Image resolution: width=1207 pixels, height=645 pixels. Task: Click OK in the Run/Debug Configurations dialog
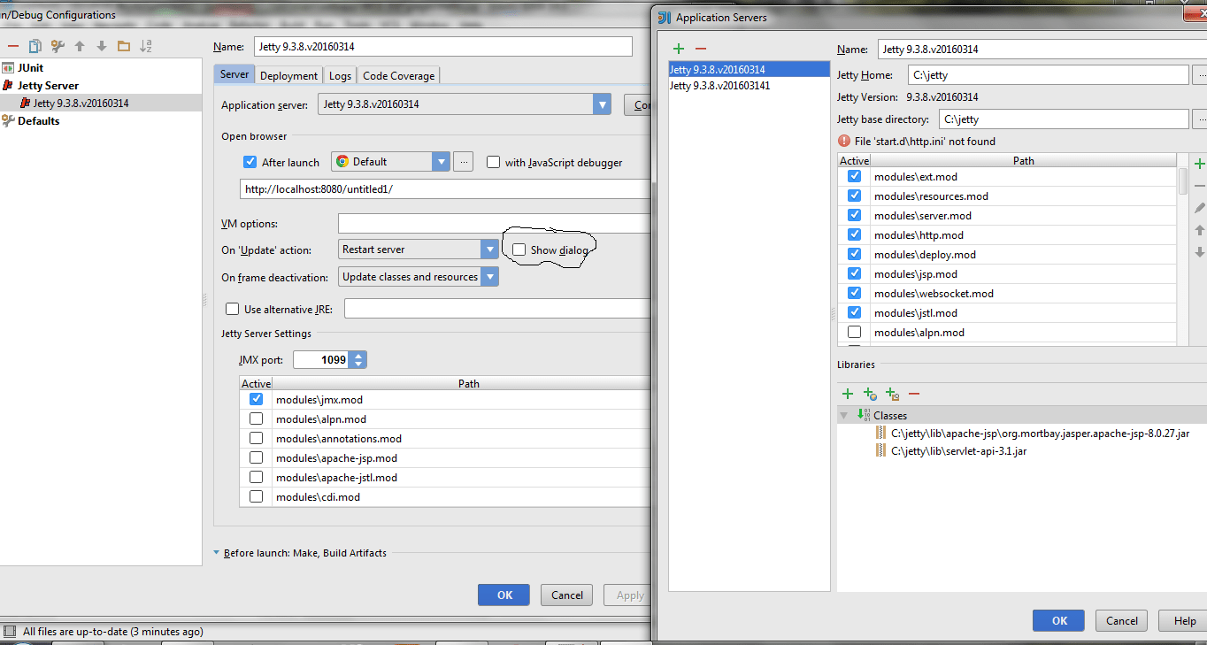point(504,595)
